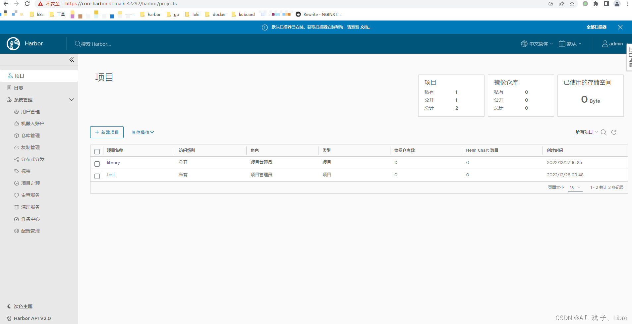Screen dimensions: 632x324
Task: Click the project list search icon
Action: 604,132
